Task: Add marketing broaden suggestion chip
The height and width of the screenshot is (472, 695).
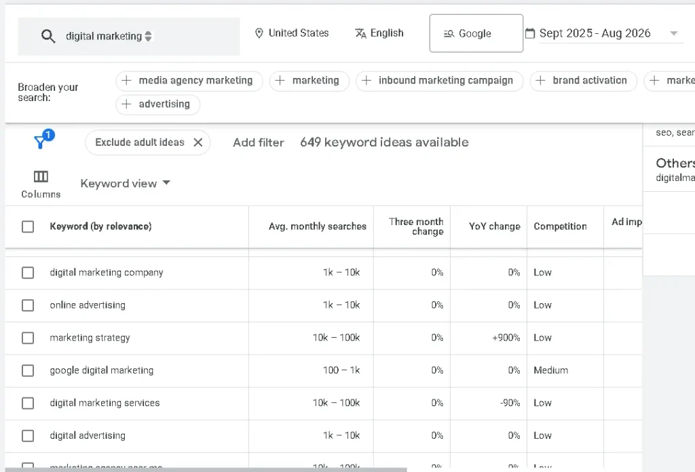Action: (309, 81)
